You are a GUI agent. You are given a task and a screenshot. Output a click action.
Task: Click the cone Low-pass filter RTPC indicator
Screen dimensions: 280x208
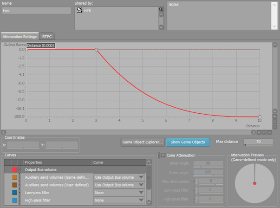pos(196,190)
